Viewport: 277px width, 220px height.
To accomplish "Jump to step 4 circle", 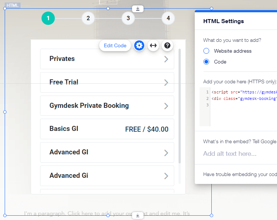I will (168, 18).
